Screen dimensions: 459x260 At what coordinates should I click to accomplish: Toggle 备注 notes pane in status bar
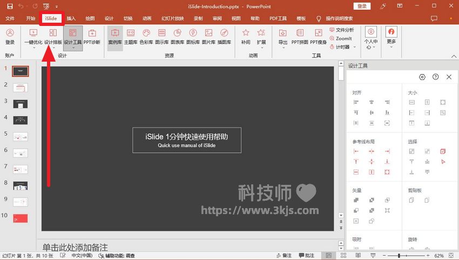pos(284,256)
